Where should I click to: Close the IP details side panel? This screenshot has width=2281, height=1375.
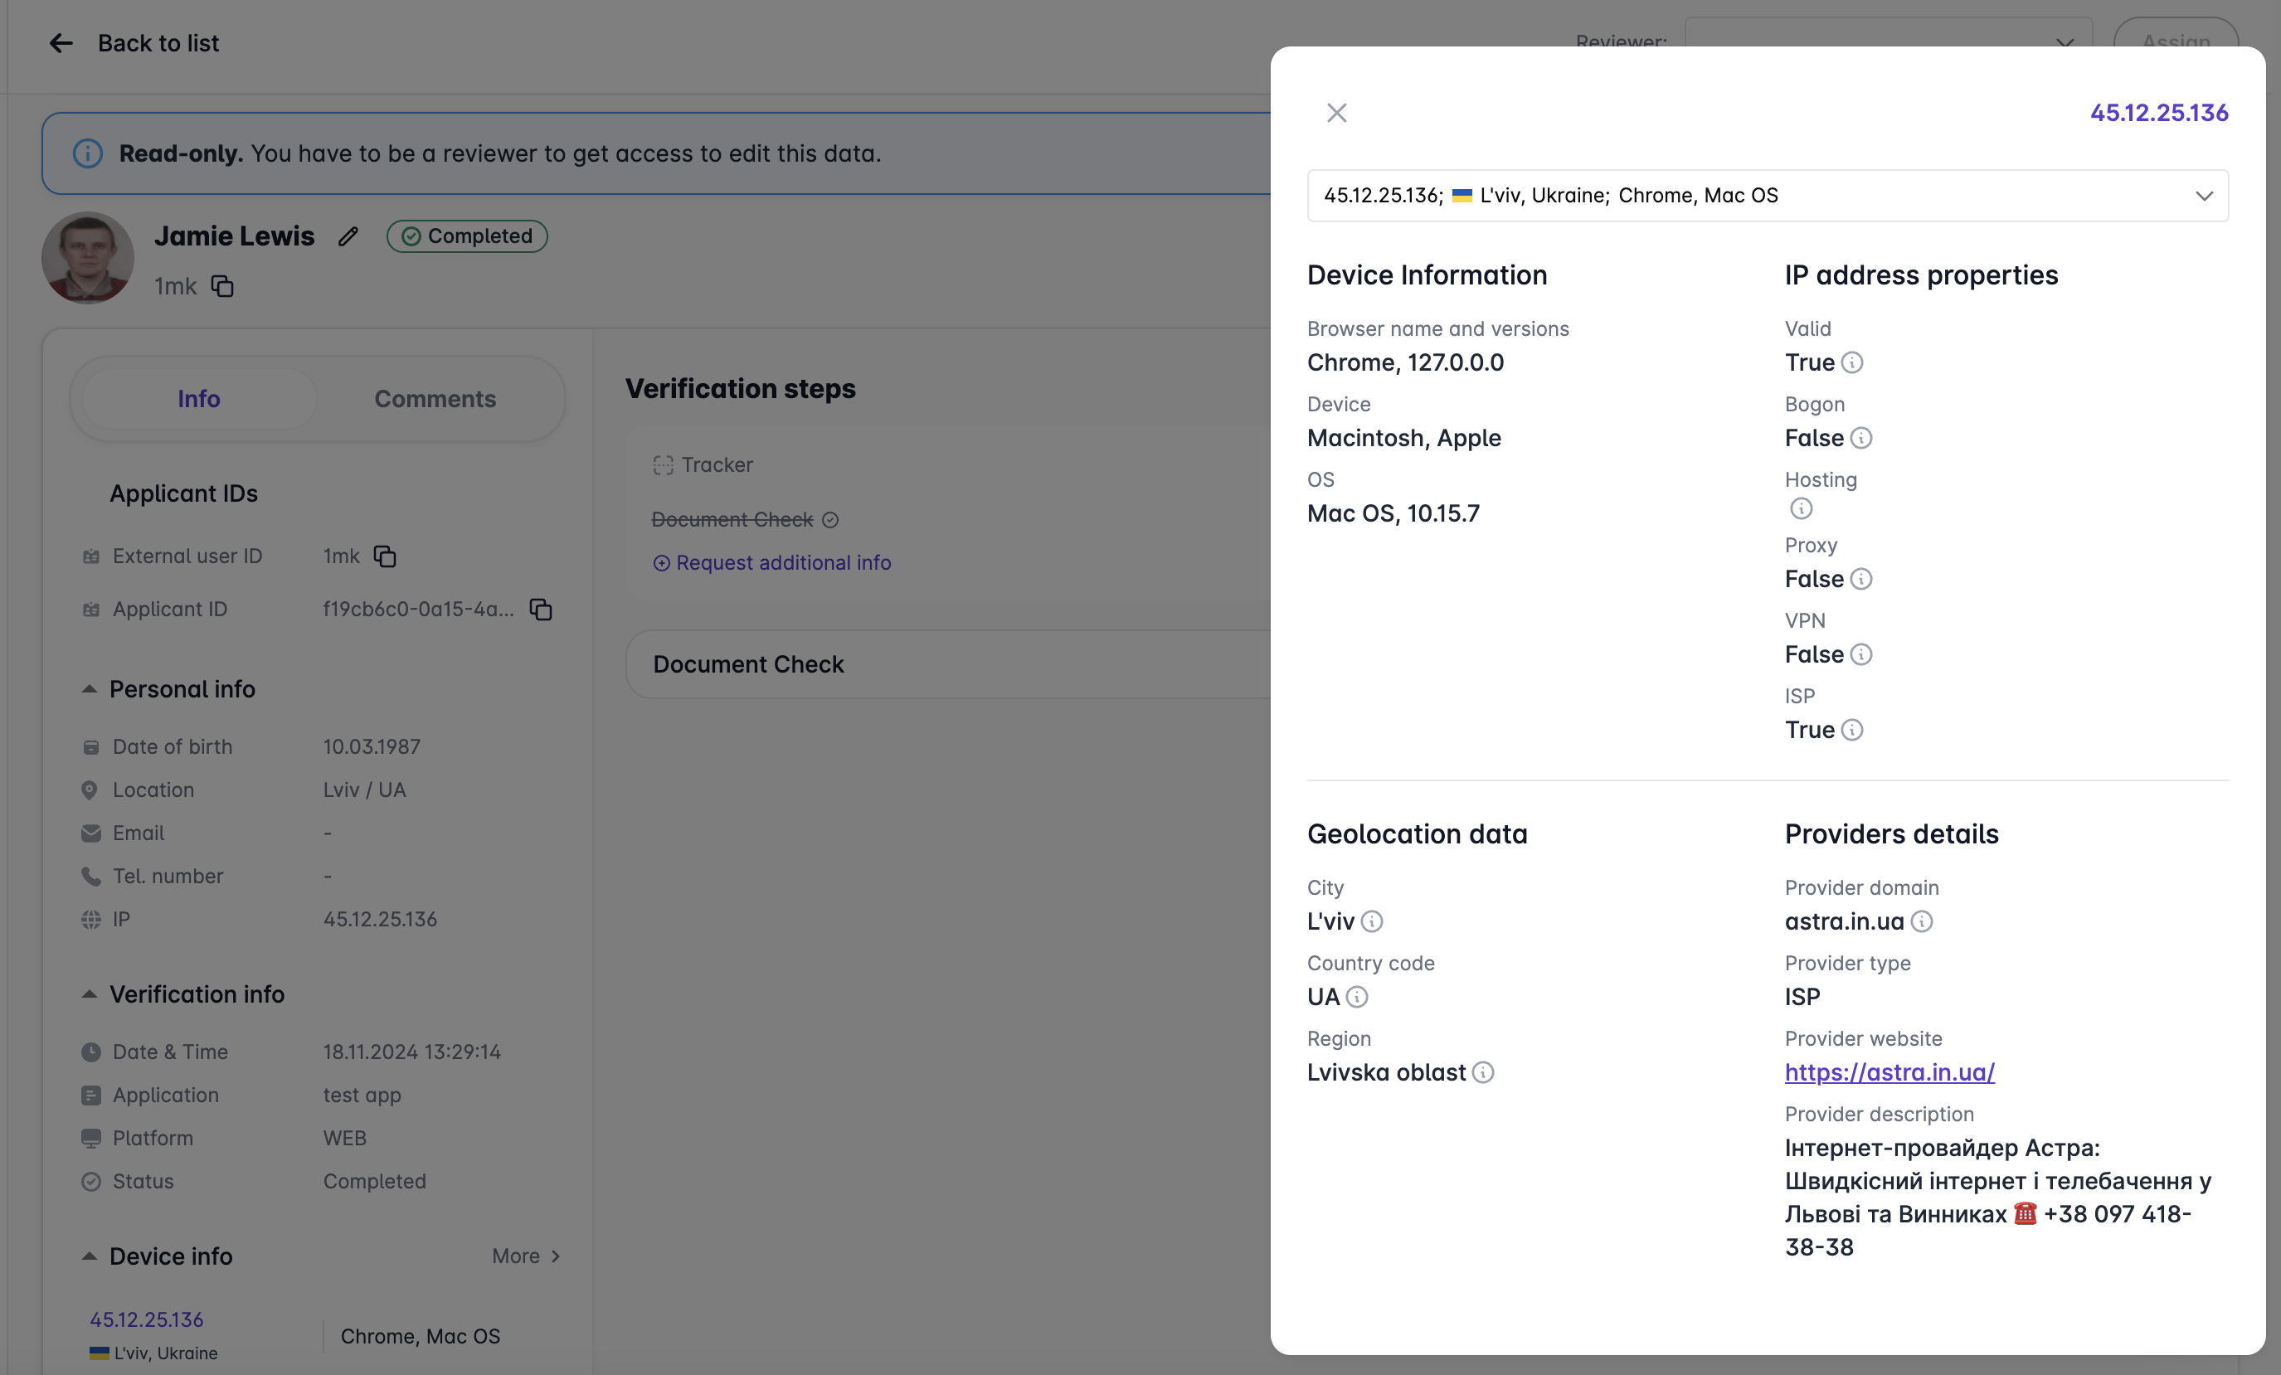(x=1337, y=113)
